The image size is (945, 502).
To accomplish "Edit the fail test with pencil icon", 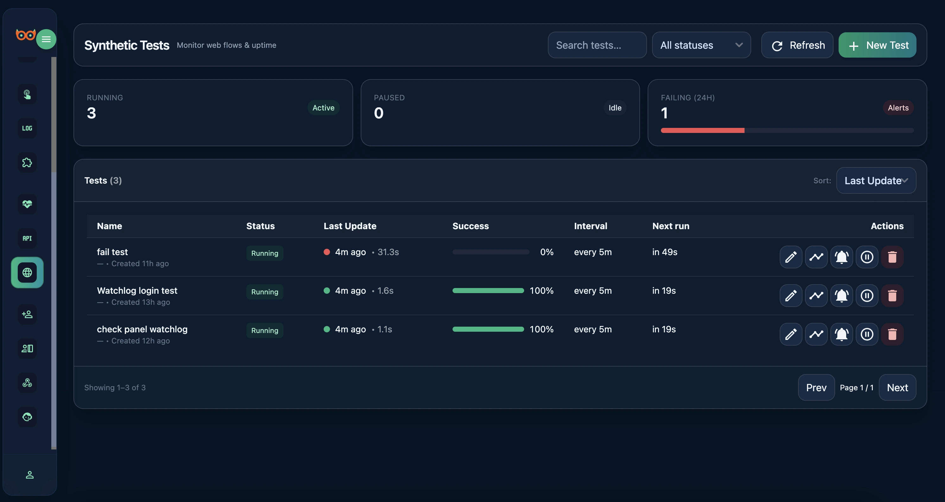I will [x=791, y=257].
